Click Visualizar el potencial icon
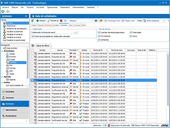Image resolution: width=170 pixels, height=128 pixels. 4,31
